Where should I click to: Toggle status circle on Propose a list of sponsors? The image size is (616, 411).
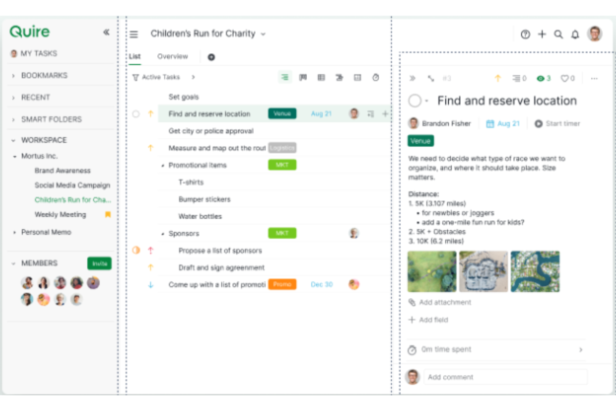136,250
